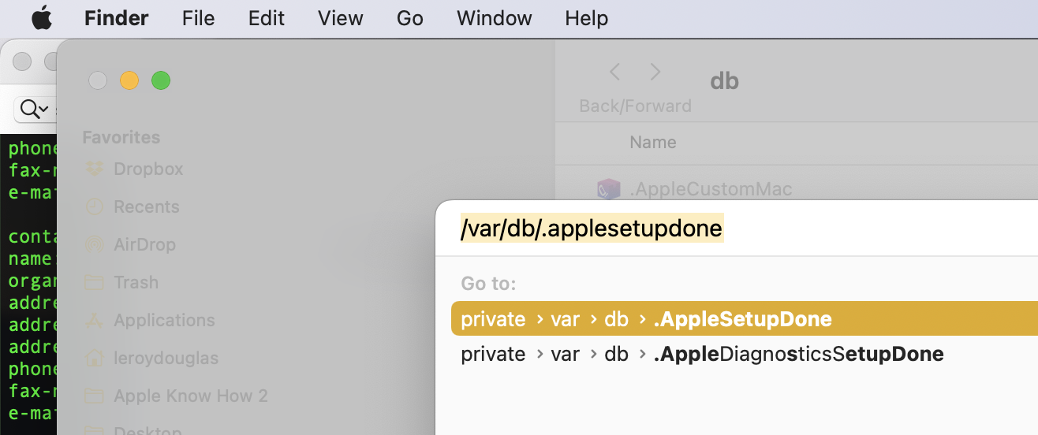Click the Back/Forward label in toolbar
The width and height of the screenshot is (1038, 435).
point(635,106)
